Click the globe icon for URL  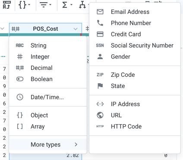coord(100,115)
